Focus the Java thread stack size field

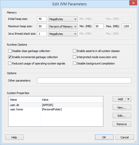pyautogui.click(x=42, y=34)
